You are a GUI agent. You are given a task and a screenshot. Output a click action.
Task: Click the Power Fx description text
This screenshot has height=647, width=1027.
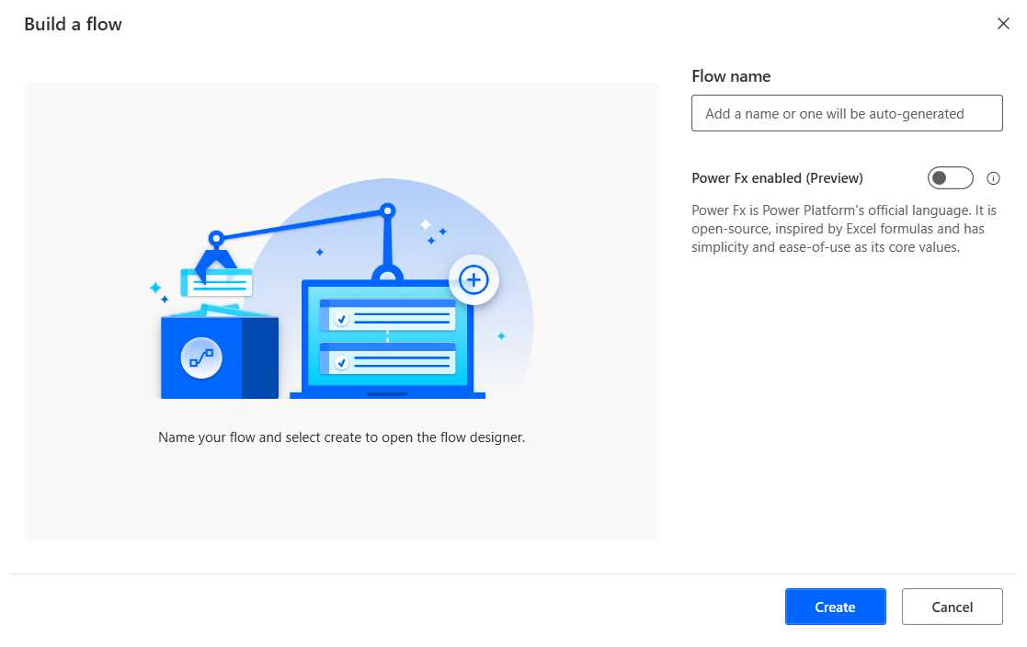click(x=843, y=228)
